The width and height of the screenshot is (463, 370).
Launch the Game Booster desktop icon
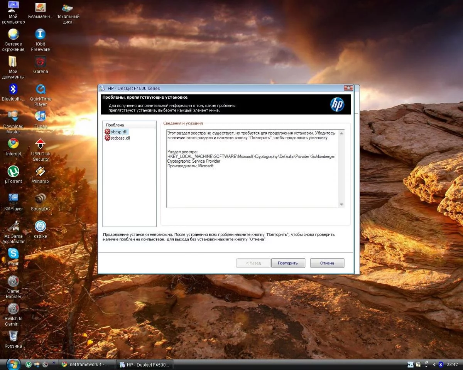pos(13,287)
